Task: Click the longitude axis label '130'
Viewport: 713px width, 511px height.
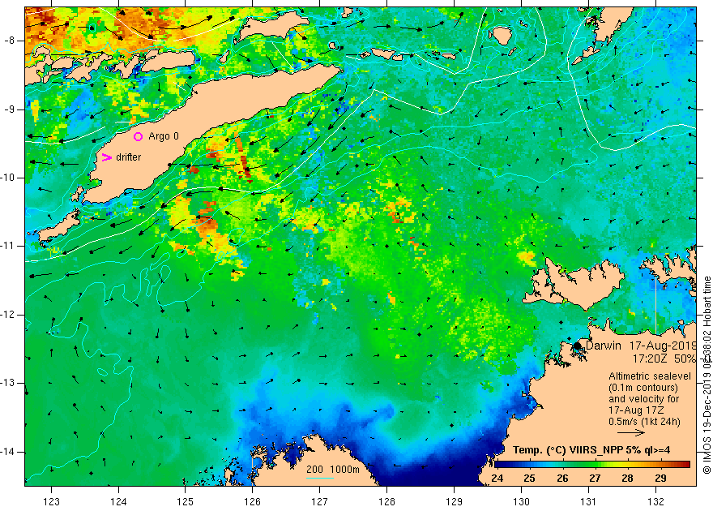Action: coord(521,501)
